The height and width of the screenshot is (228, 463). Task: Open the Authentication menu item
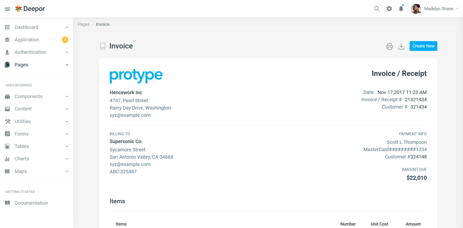point(36,52)
